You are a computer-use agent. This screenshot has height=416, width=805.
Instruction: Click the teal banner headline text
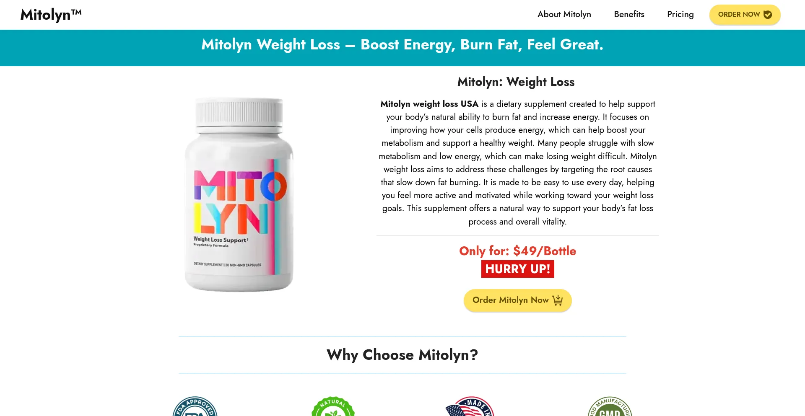pos(402,44)
